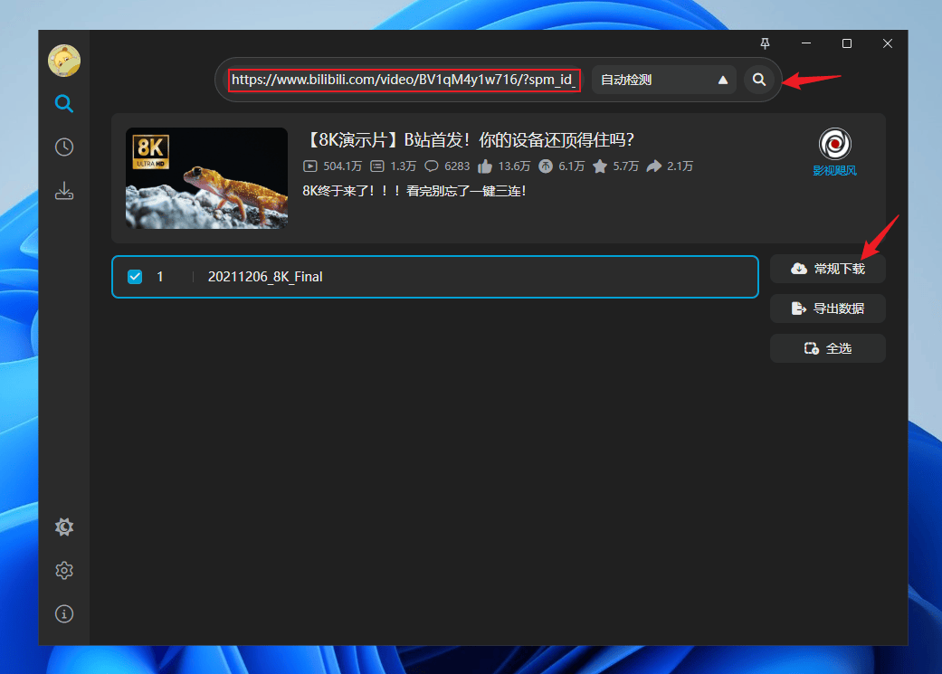This screenshot has height=674, width=942.
Task: Click the bilibili URL input field
Action: pyautogui.click(x=404, y=80)
